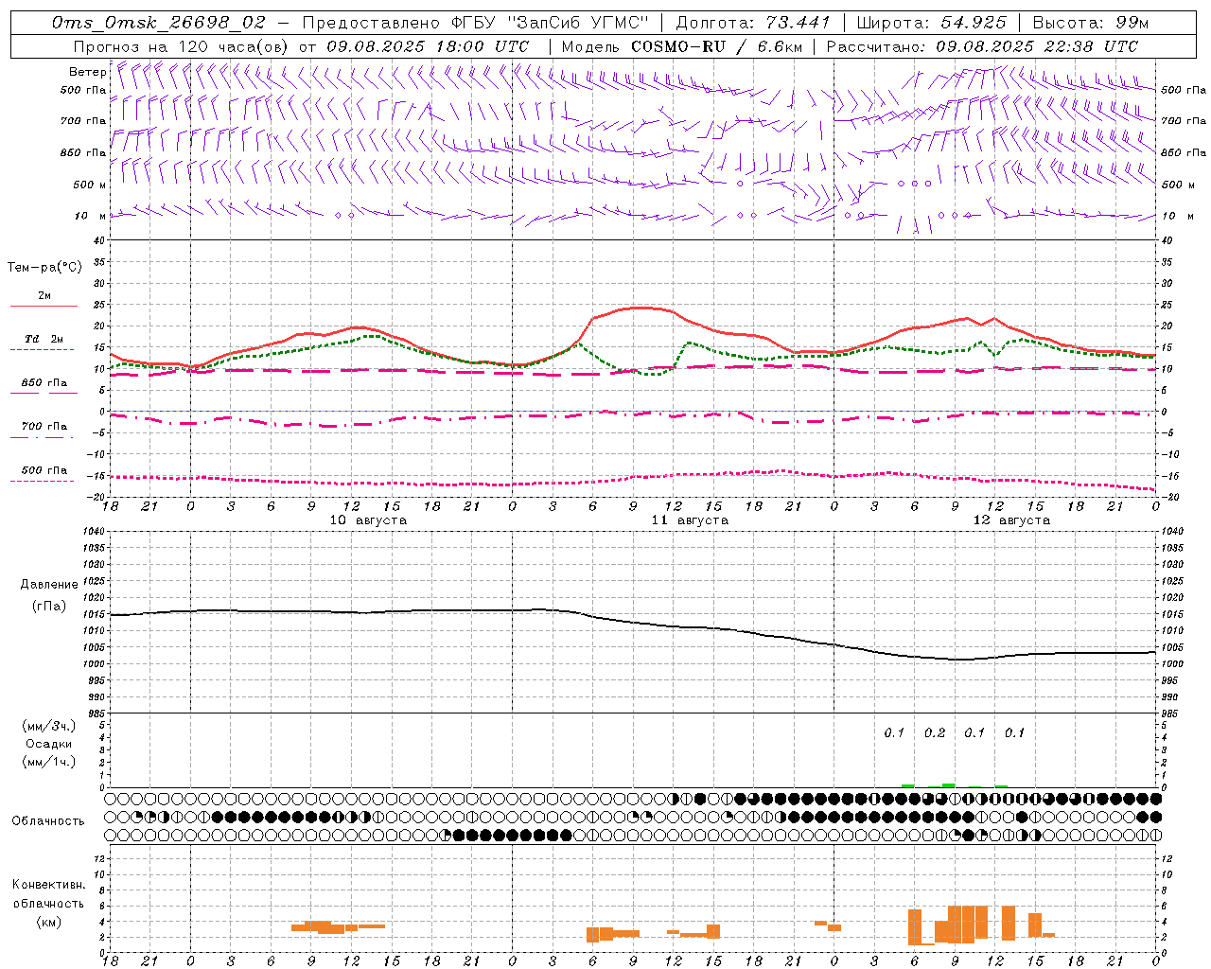Click the station title Oms_Omsk_26698_02

pyautogui.click(x=158, y=23)
